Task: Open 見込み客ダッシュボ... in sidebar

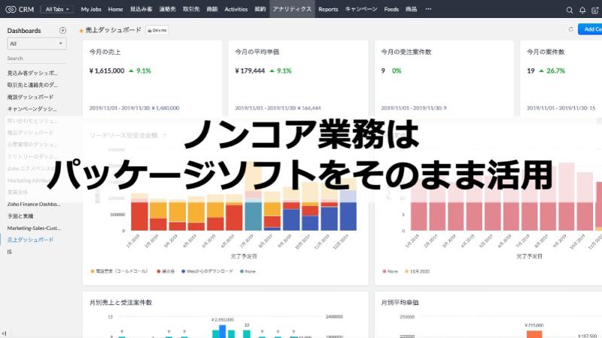Action: tap(32, 73)
